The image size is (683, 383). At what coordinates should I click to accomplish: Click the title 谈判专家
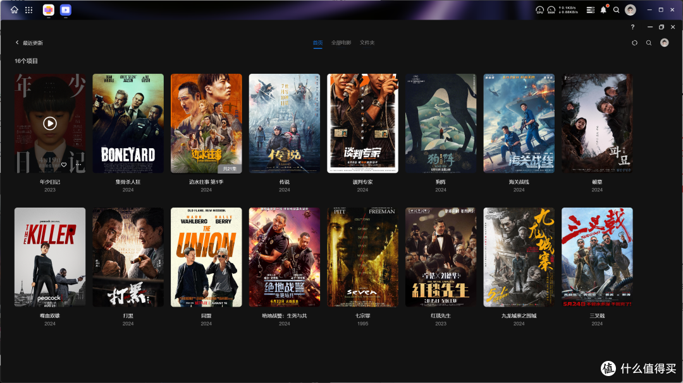click(x=362, y=182)
